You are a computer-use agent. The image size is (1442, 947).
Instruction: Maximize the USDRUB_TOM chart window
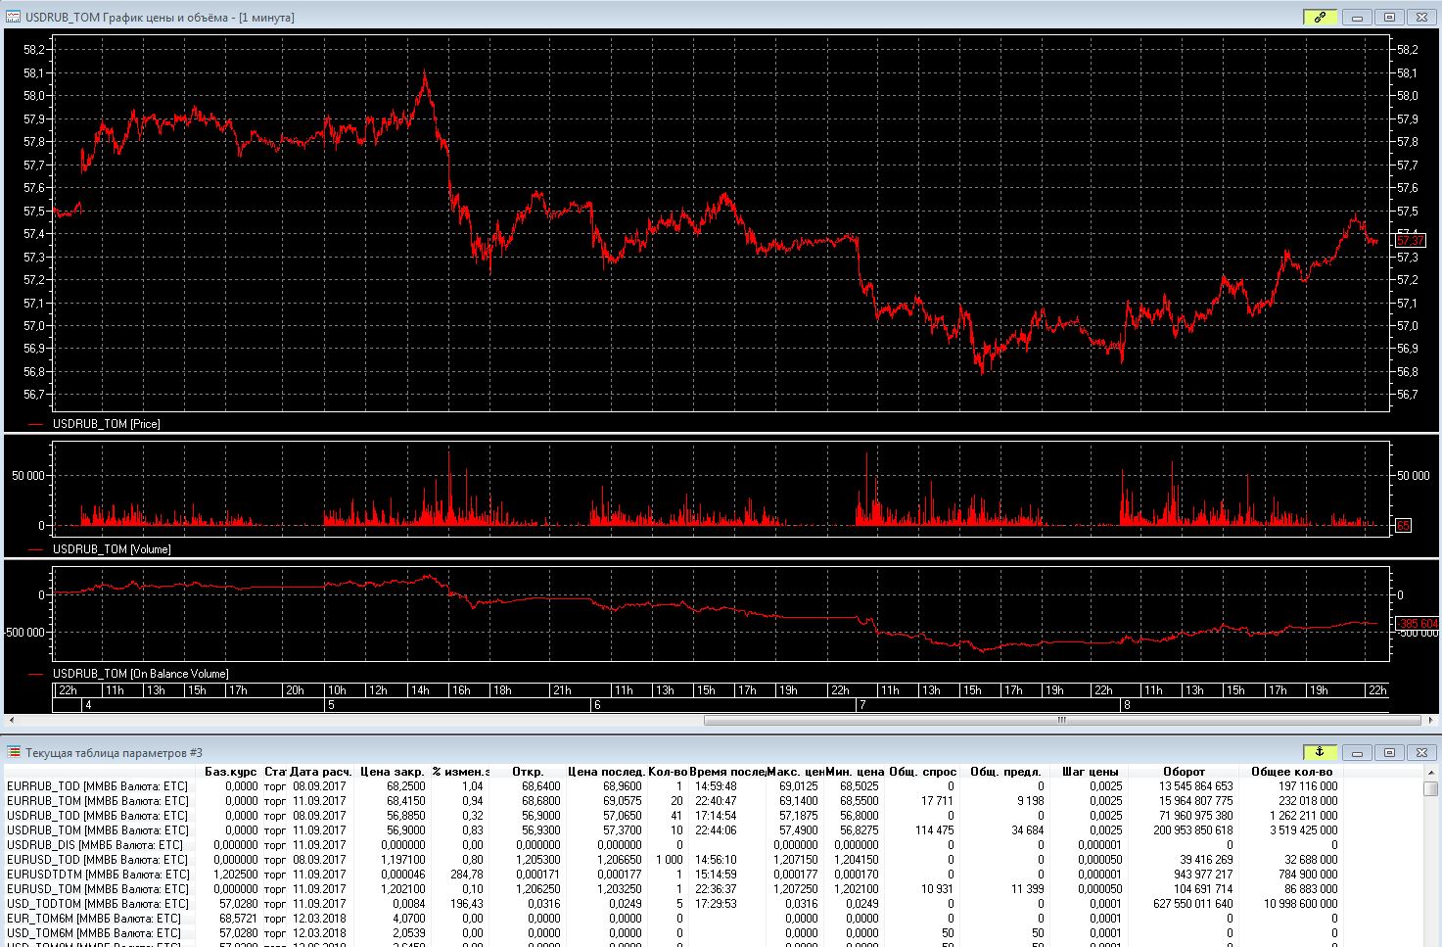[1388, 17]
